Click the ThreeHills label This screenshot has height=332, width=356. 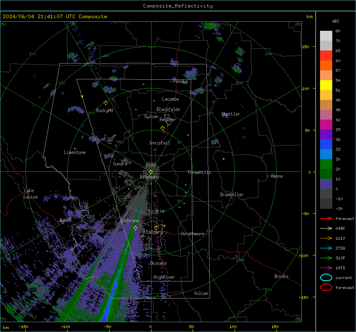[x=199, y=173]
